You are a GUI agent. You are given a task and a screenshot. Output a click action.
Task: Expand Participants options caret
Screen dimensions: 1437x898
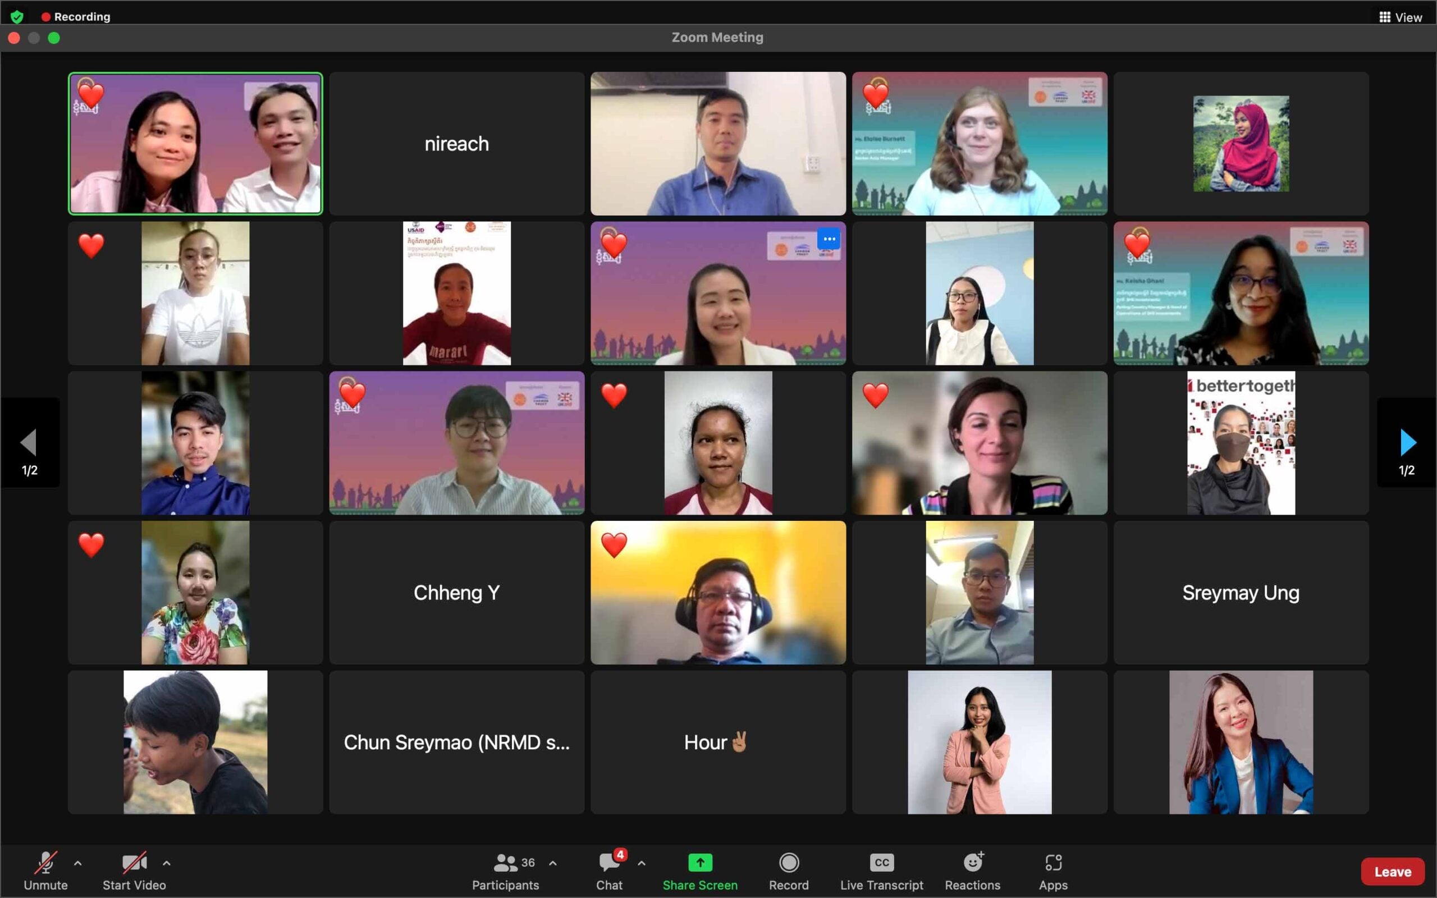click(x=553, y=863)
